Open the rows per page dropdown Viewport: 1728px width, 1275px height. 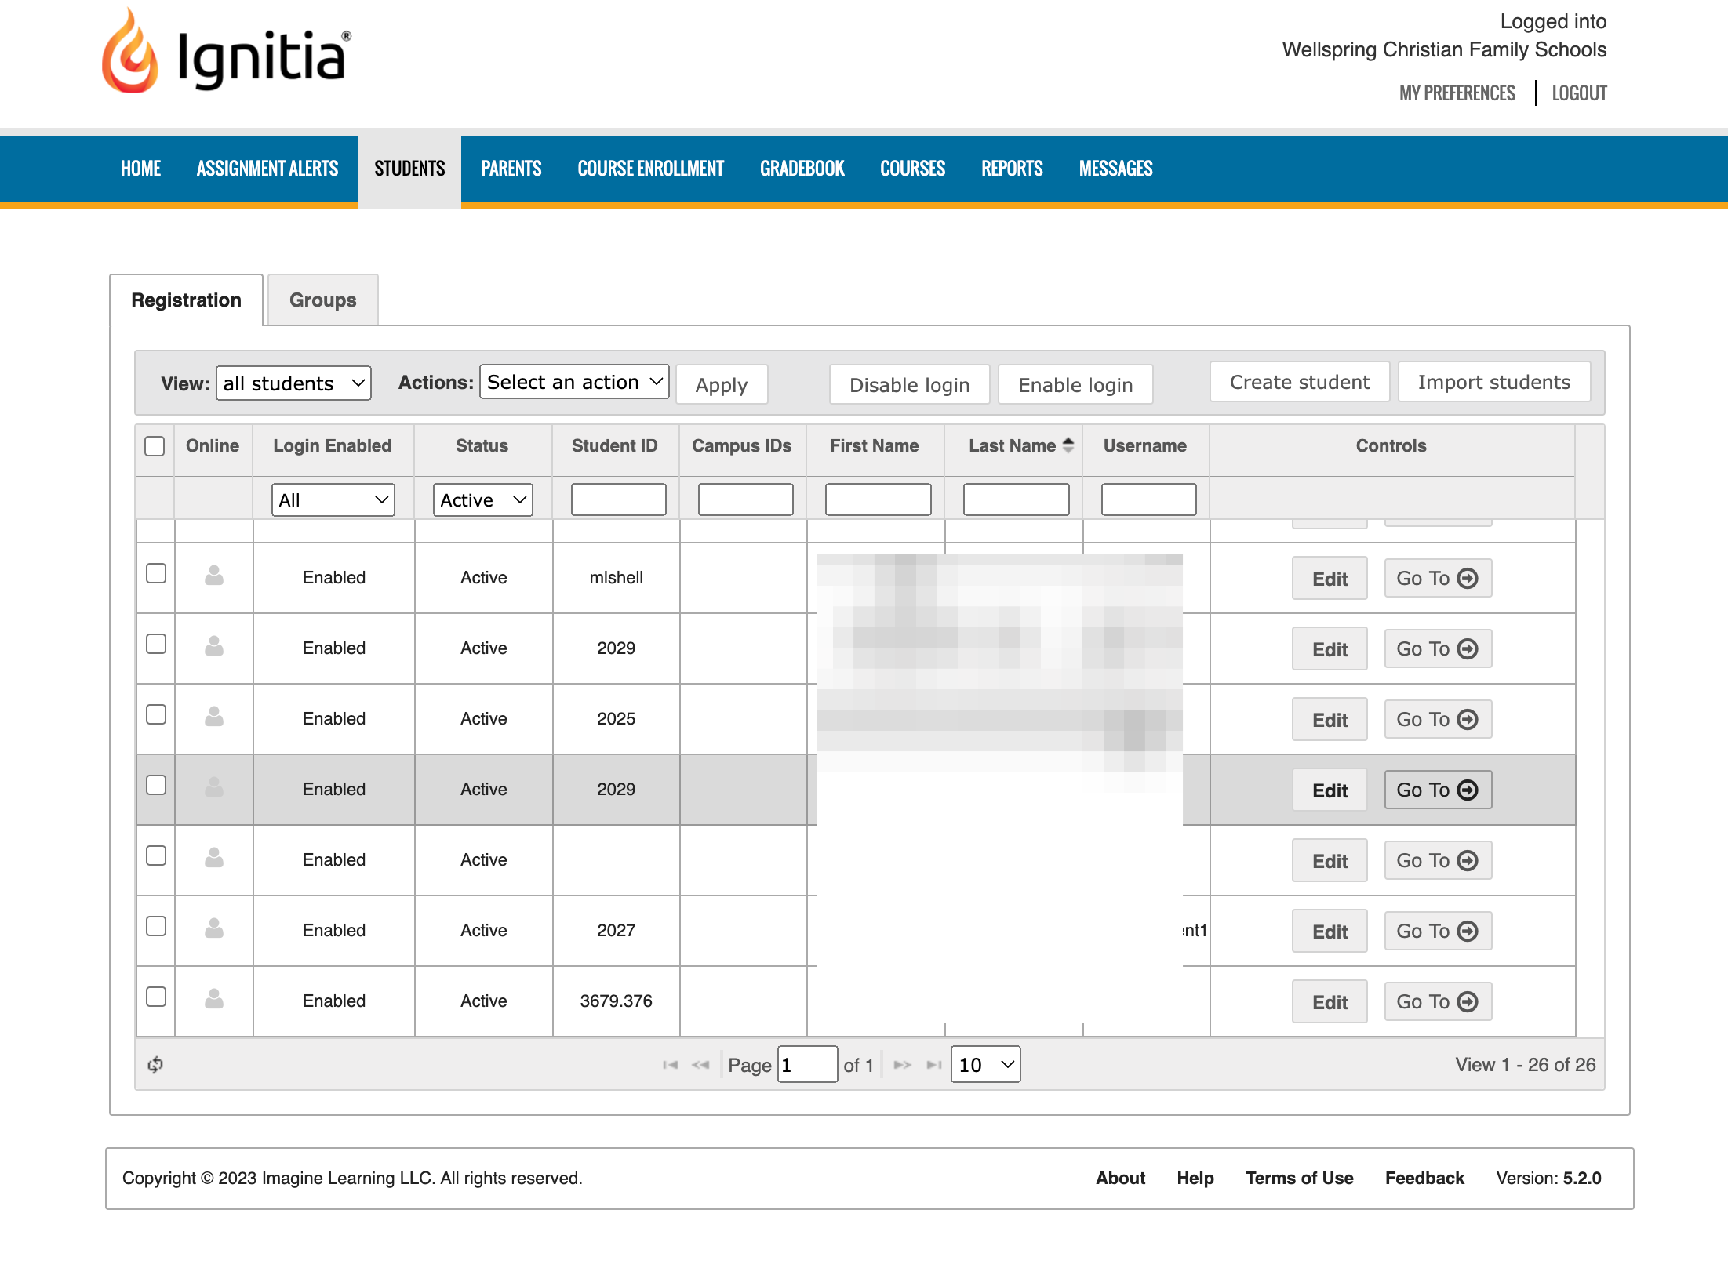point(985,1064)
